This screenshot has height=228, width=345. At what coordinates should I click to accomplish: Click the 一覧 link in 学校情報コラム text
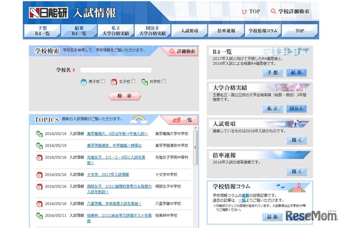(242, 200)
